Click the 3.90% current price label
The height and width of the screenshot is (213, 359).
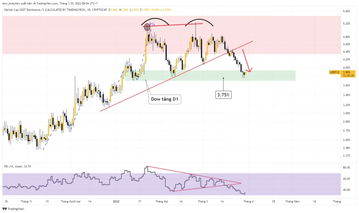pyautogui.click(x=346, y=72)
